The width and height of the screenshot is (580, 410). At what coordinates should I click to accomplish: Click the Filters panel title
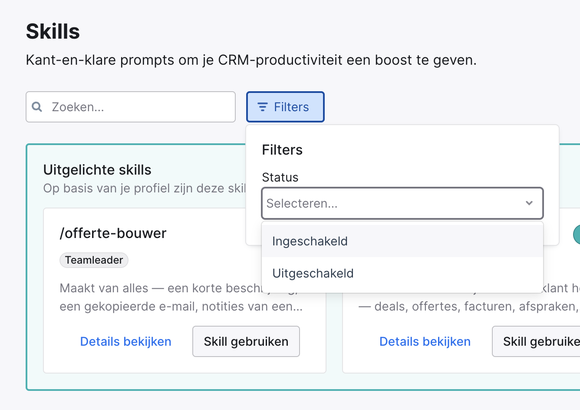(x=282, y=150)
